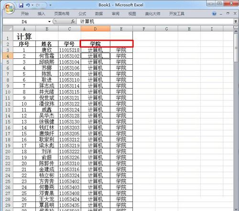Click the formula bar containing 计算机
Screen dimensions: 239x211
tap(155, 21)
